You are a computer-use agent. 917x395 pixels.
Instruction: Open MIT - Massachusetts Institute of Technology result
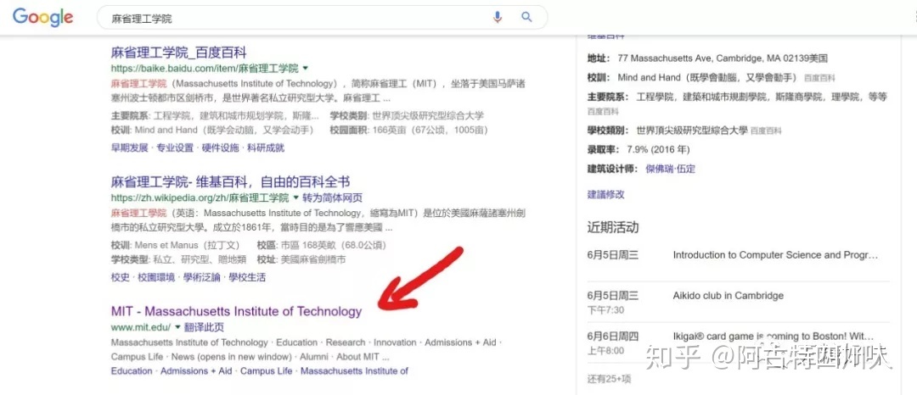(236, 312)
